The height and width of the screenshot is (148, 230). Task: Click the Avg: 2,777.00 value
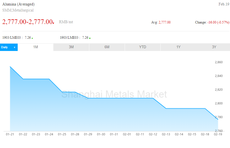point(161,22)
